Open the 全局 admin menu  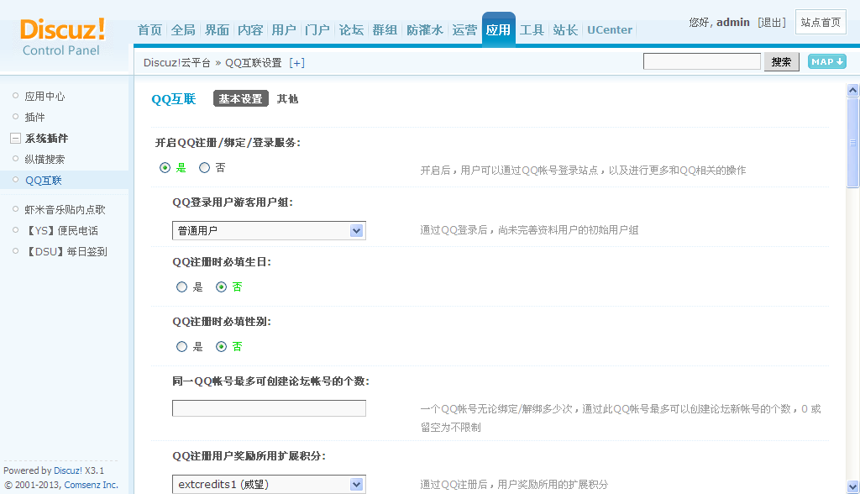[x=182, y=29]
